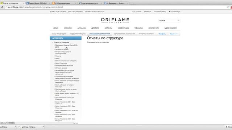Image resolution: width=232 pixels, height=130 pixels.
Task: Click the Активность sidebar header
Action: (66, 38)
